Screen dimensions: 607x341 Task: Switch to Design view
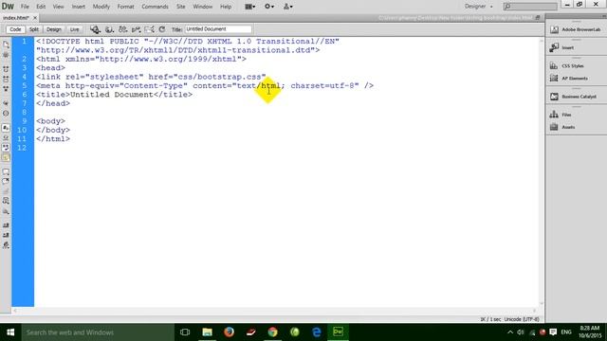pos(54,29)
